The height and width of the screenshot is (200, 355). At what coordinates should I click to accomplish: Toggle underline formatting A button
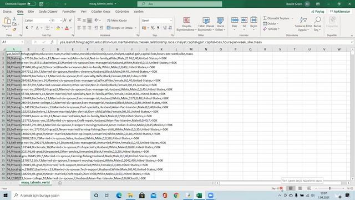[x=37, y=28]
